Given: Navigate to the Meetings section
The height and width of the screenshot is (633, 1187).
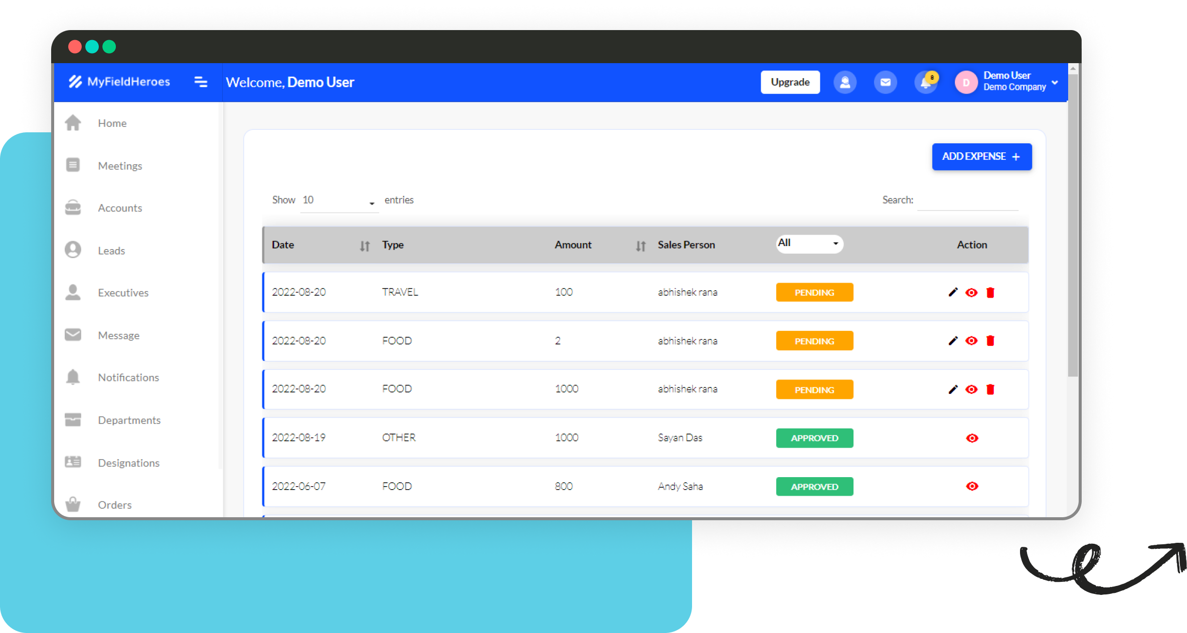Looking at the screenshot, I should tap(120, 165).
